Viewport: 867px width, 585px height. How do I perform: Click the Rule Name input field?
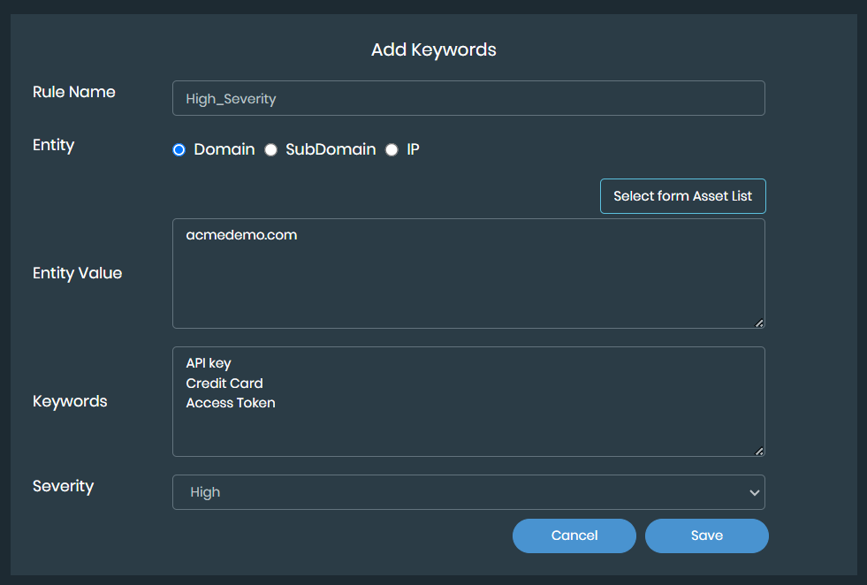tap(468, 98)
